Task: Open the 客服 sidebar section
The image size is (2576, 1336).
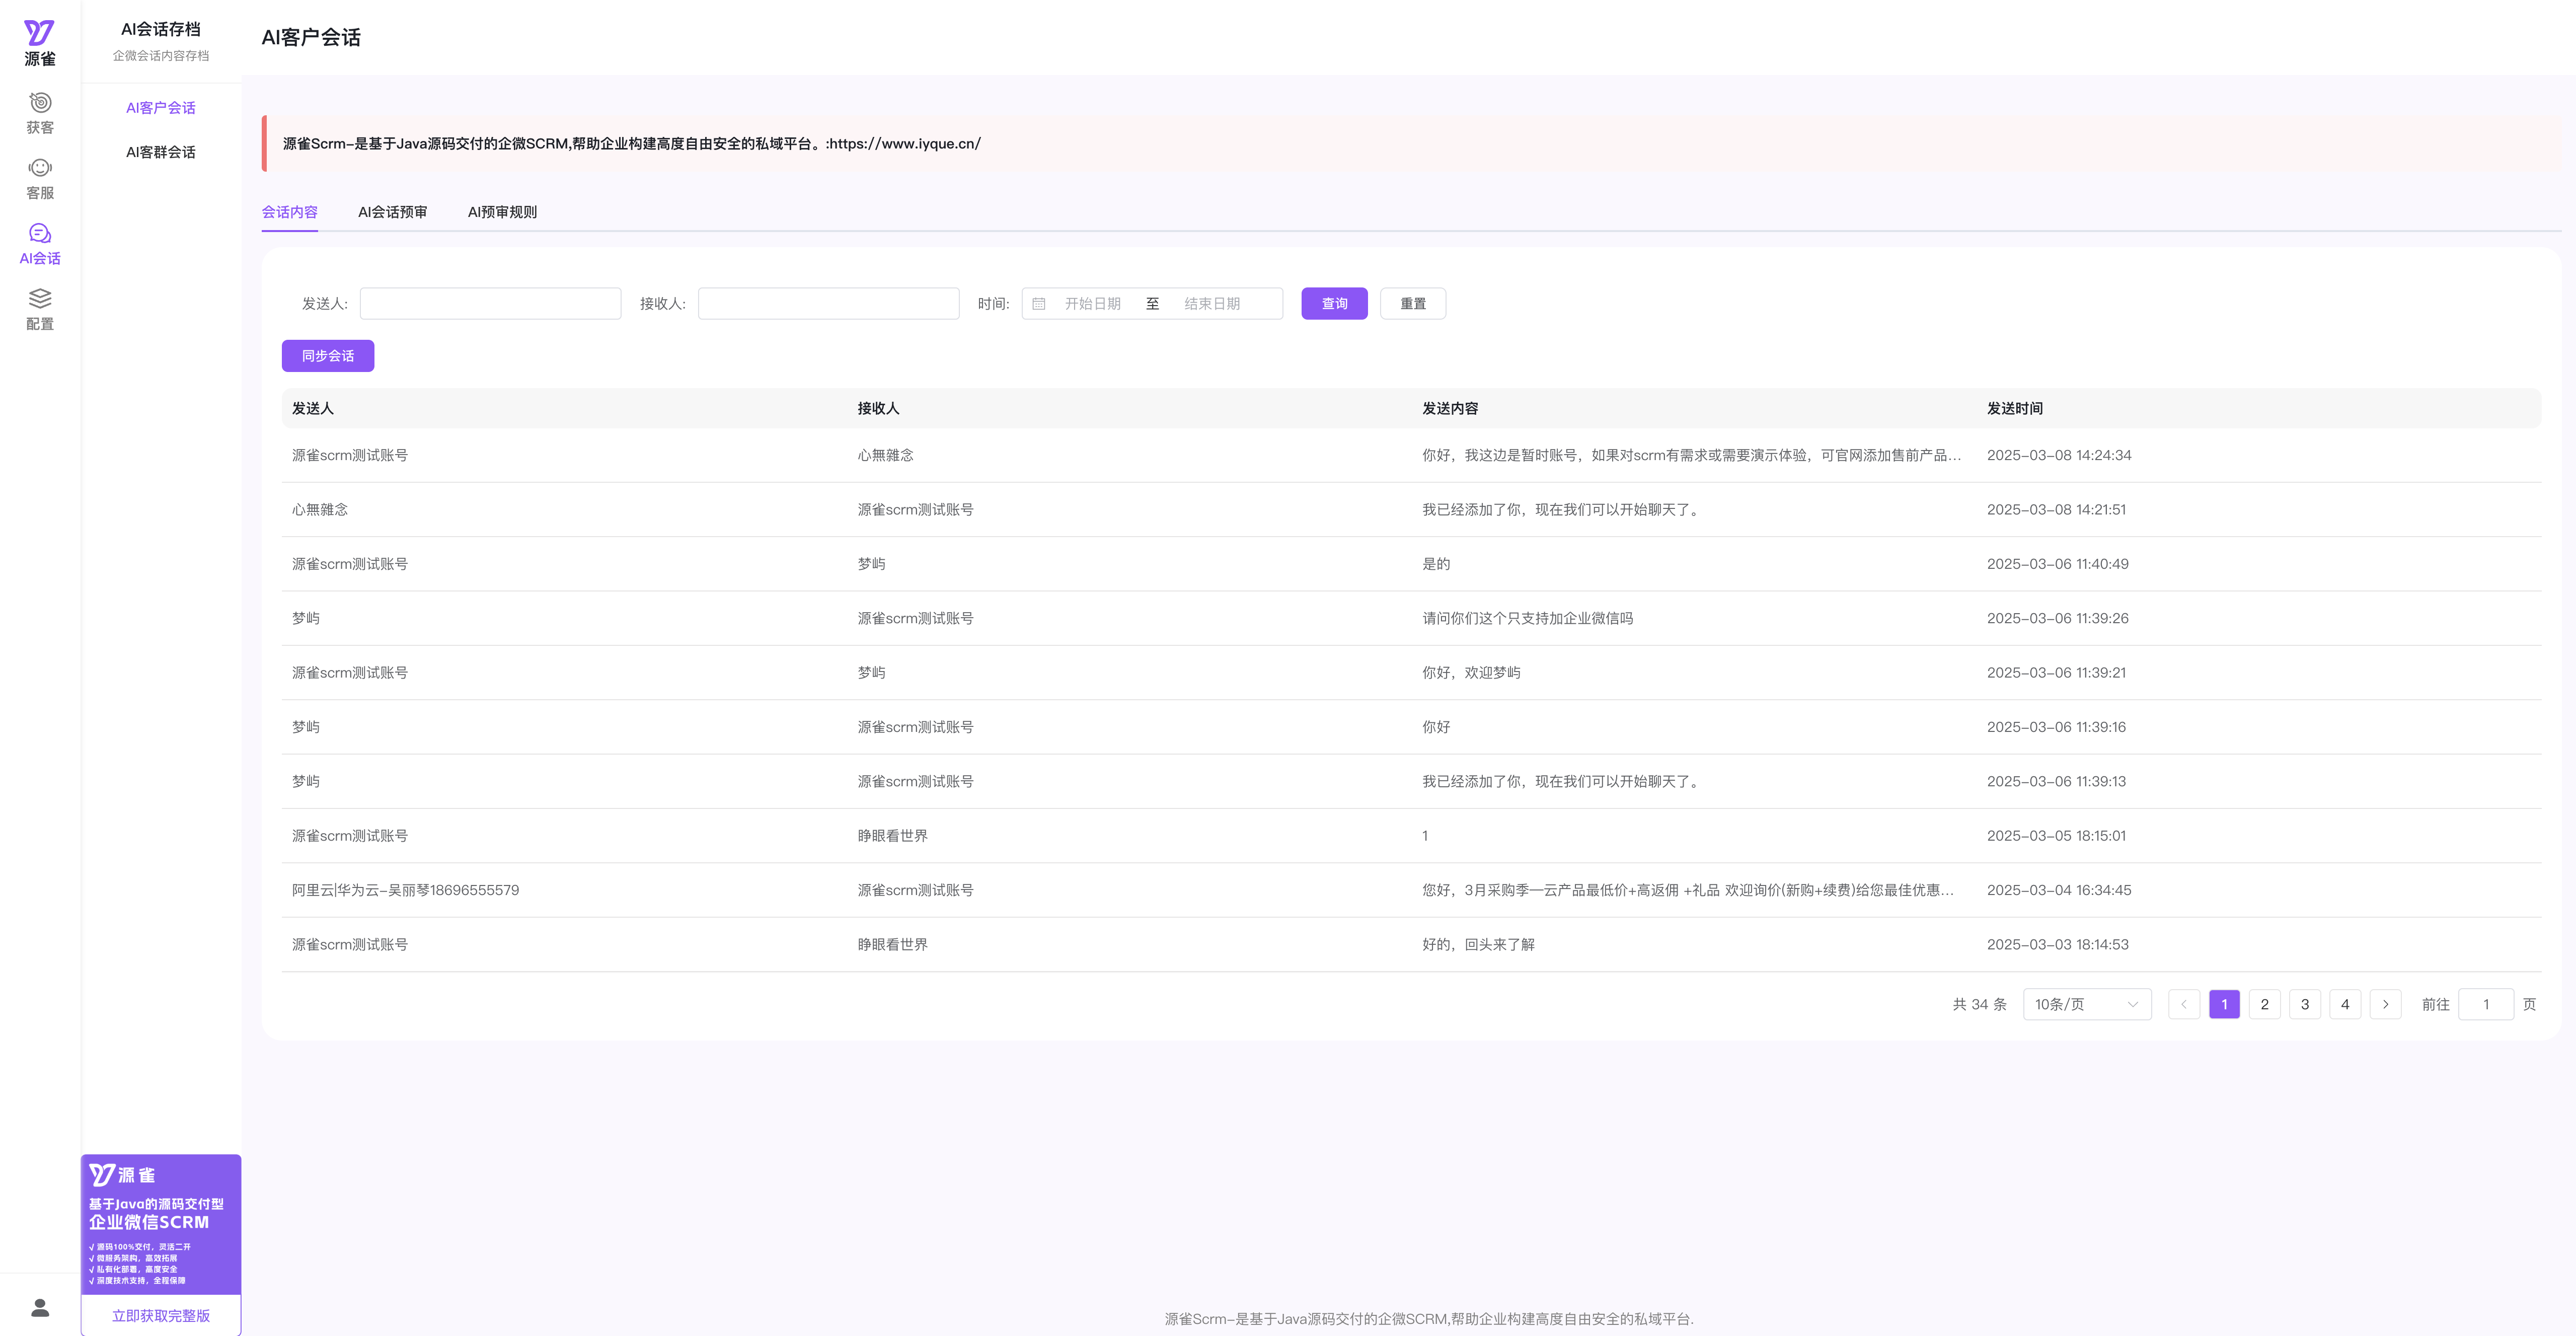Action: tap(40, 179)
